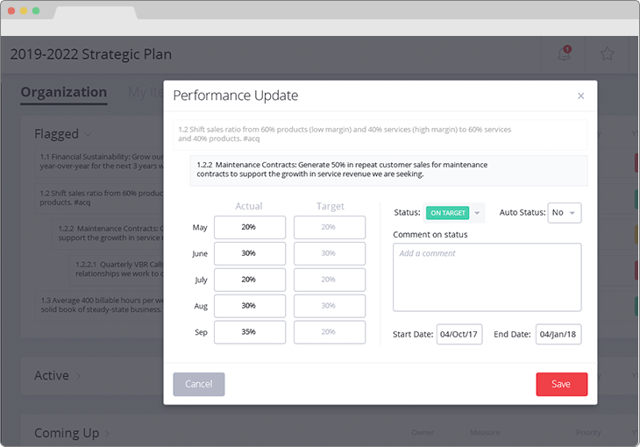Click the Priority column header
The width and height of the screenshot is (640, 447).
click(588, 432)
